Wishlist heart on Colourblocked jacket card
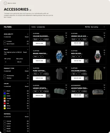Screen dimensions: 110x133 click(104, 68)
